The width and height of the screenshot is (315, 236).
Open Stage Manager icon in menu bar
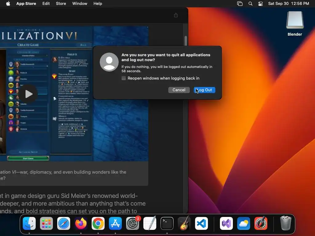click(x=240, y=4)
